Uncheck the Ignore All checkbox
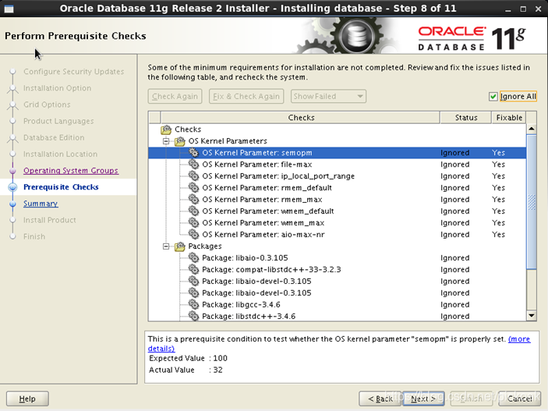The image size is (548, 411). coord(493,97)
